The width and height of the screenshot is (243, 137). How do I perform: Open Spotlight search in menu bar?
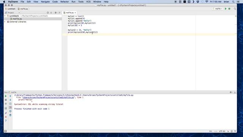(233, 2)
